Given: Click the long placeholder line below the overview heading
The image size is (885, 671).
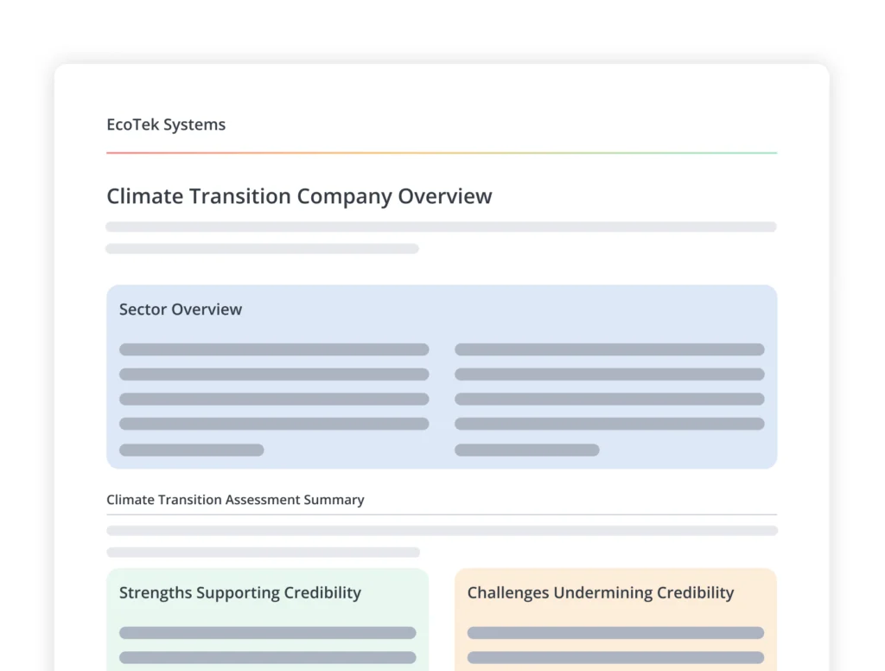Looking at the screenshot, I should 441,227.
